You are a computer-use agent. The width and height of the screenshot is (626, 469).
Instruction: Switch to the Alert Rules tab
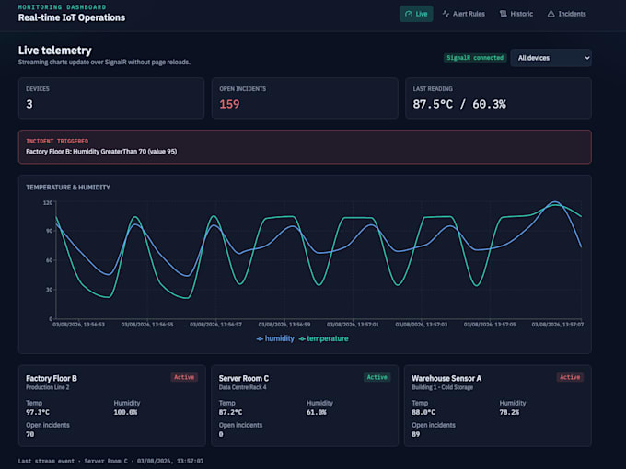click(463, 14)
